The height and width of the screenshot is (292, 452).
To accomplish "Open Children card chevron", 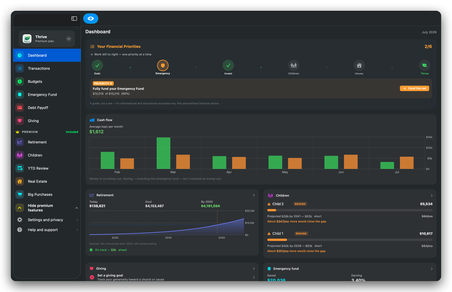I will [432, 196].
